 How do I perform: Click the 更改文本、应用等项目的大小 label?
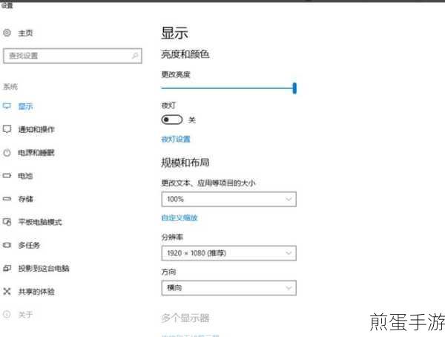pos(208,183)
